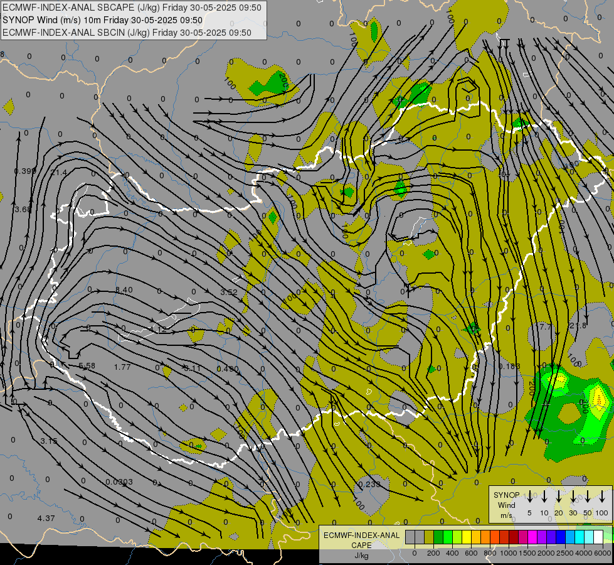Pick the white CAPE legend swatch
The width and height of the screenshot is (614, 565).
click(x=599, y=537)
